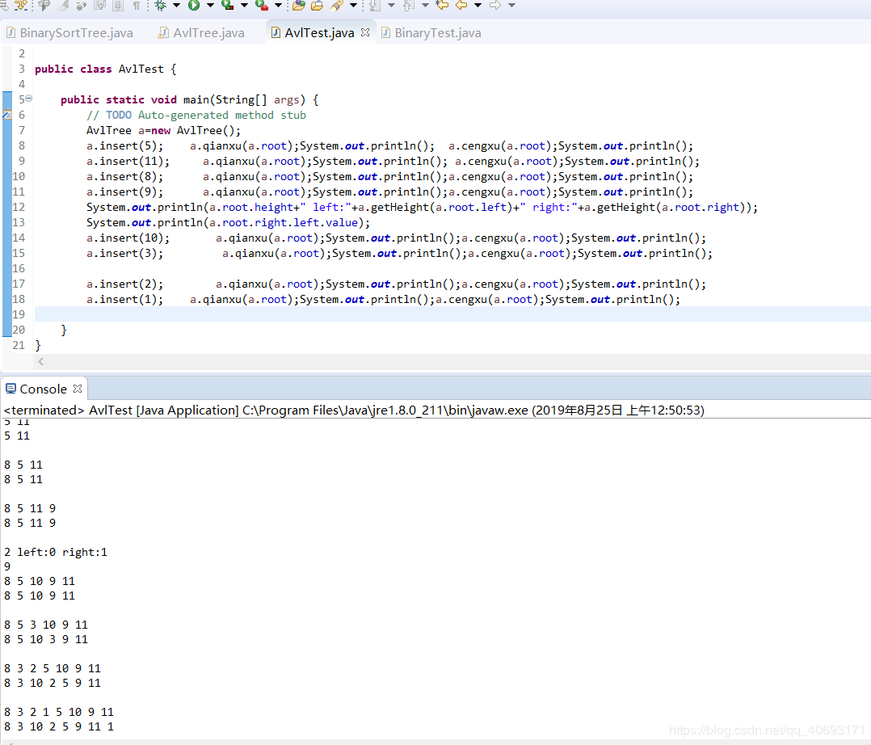Image resolution: width=871 pixels, height=745 pixels.
Task: Click the Open Type folder icon
Action: pos(299,6)
